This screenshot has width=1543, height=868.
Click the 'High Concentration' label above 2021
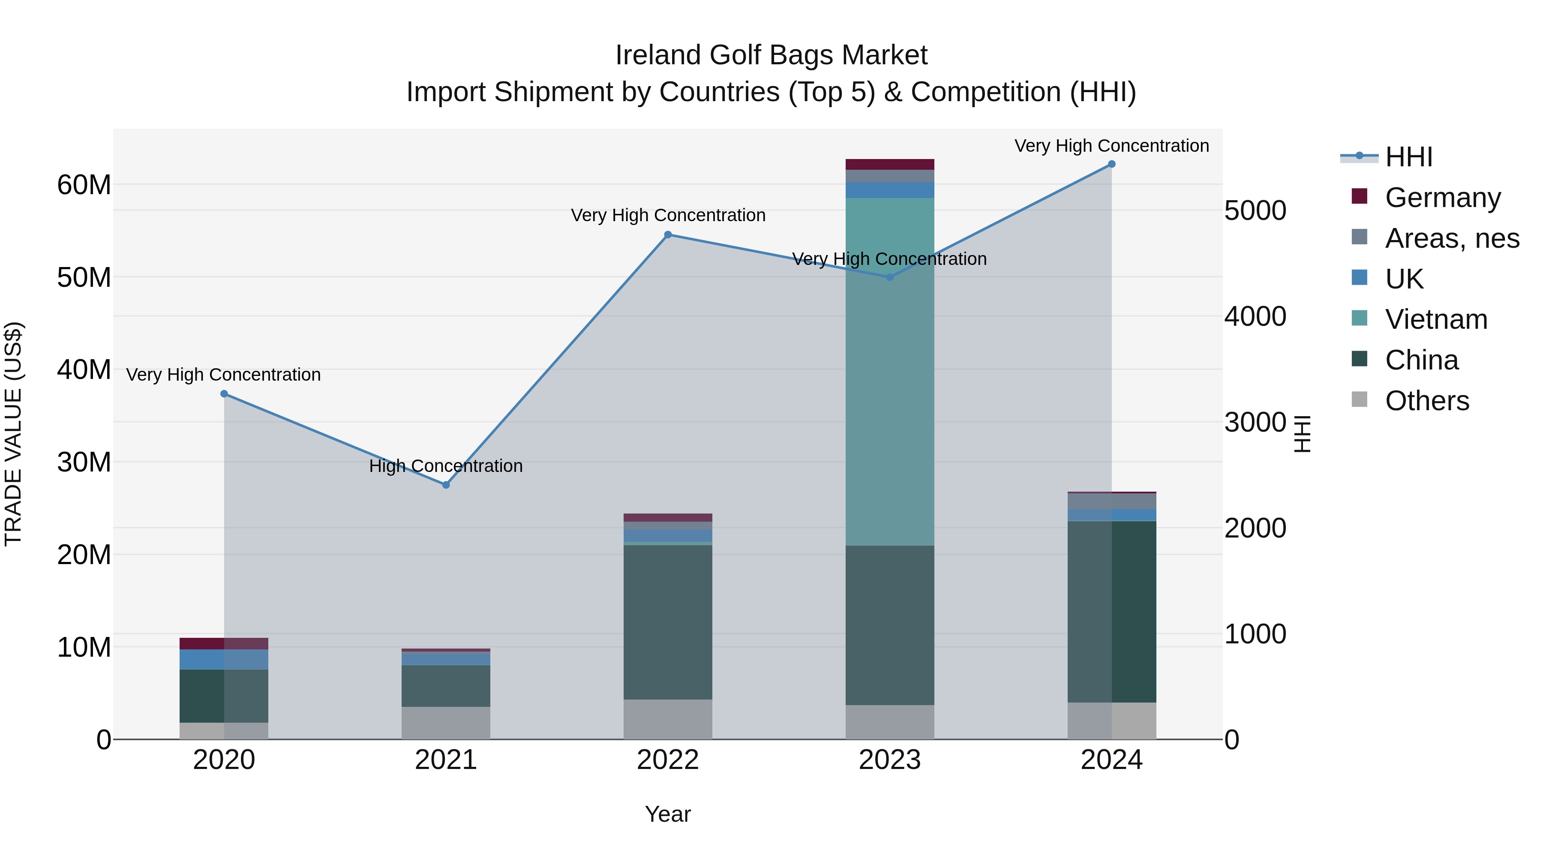pos(446,466)
